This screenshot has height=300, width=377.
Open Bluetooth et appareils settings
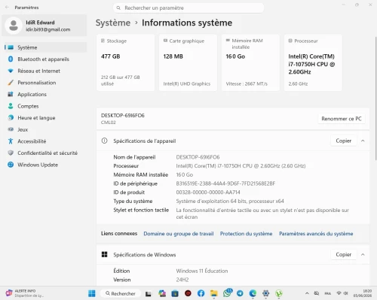pos(45,59)
